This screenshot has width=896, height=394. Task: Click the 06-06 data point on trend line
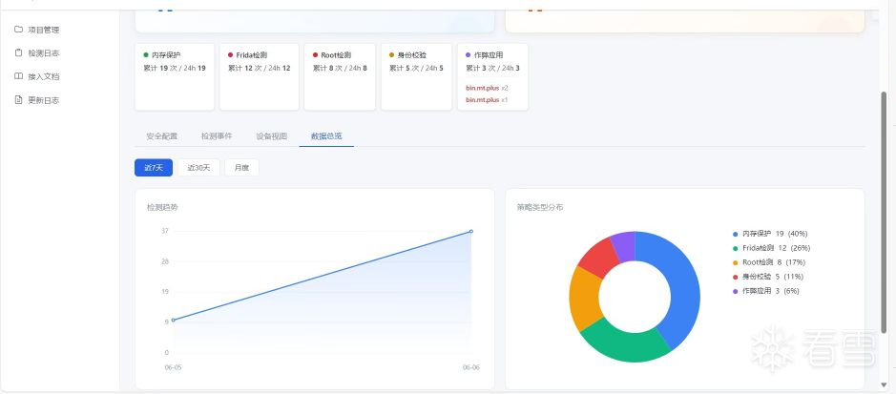(x=470, y=231)
